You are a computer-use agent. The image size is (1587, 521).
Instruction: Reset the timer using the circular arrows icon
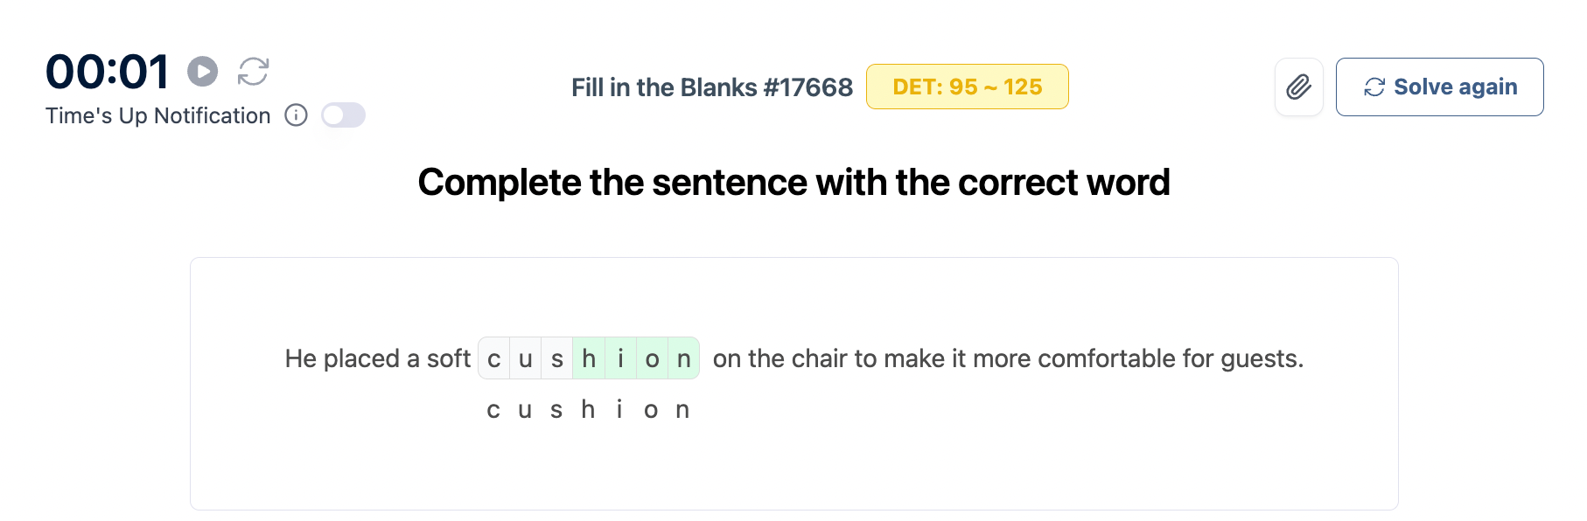point(253,72)
